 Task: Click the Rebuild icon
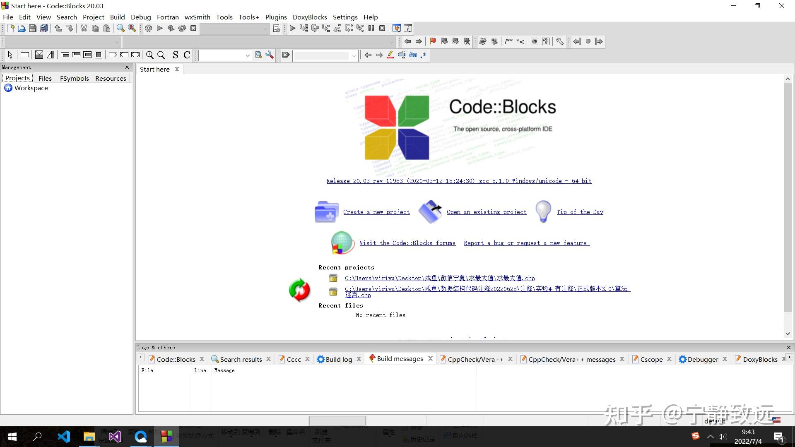point(182,28)
